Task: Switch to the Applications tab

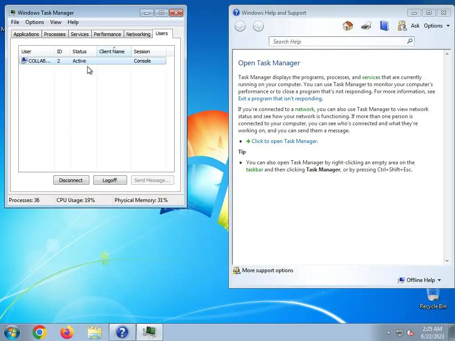Action: pyautogui.click(x=26, y=34)
